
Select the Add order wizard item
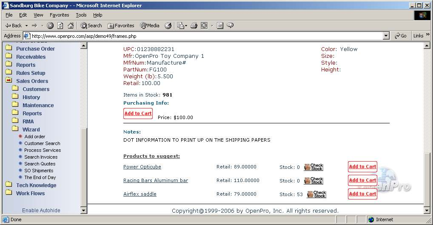[34, 137]
